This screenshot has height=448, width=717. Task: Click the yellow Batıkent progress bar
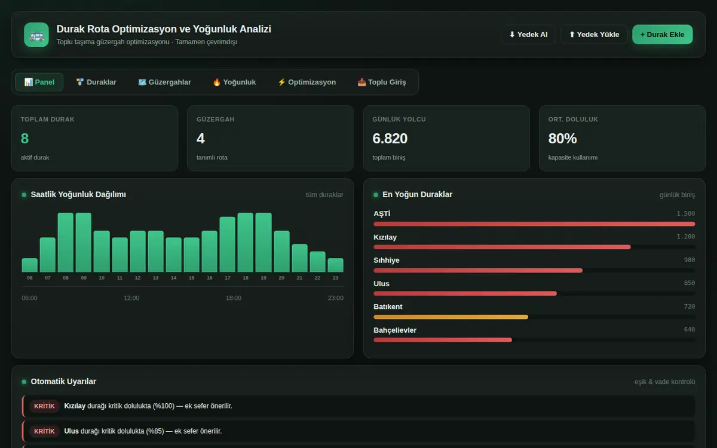click(451, 317)
